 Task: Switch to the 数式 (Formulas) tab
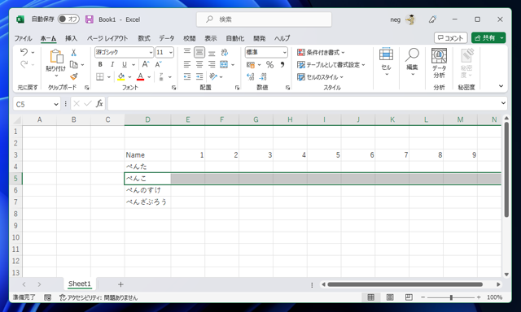(144, 38)
